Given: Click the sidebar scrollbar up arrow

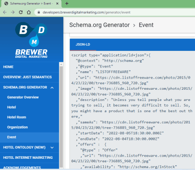Looking at the screenshot, I should click(x=61, y=64).
